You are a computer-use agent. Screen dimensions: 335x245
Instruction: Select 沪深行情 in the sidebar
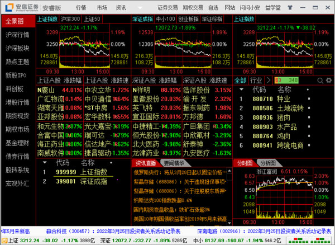(x=17, y=35)
